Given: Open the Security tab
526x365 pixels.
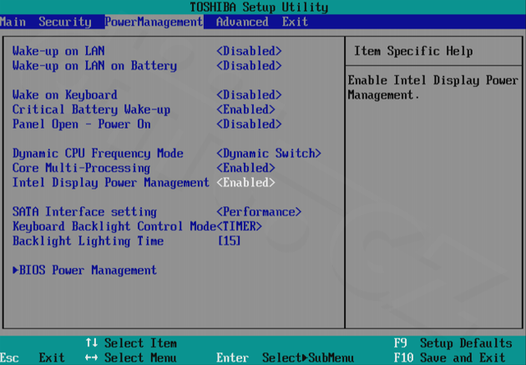Looking at the screenshot, I should (x=65, y=23).
